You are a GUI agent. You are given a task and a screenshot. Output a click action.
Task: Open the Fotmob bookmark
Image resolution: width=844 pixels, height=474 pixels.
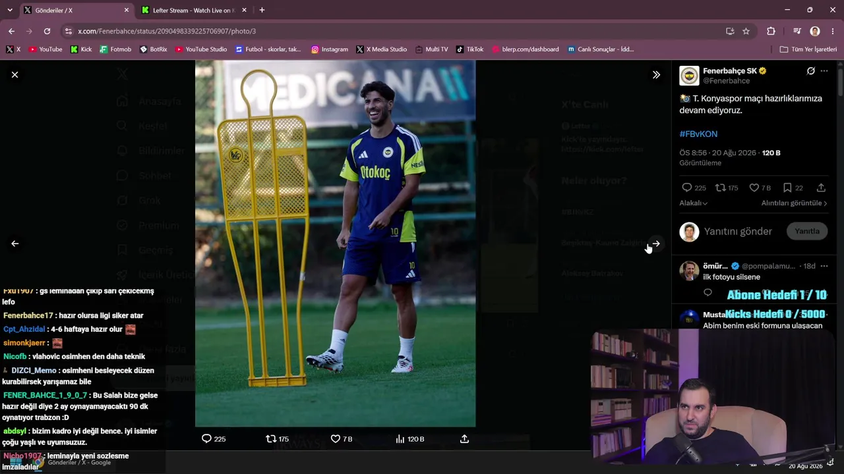pyautogui.click(x=115, y=49)
